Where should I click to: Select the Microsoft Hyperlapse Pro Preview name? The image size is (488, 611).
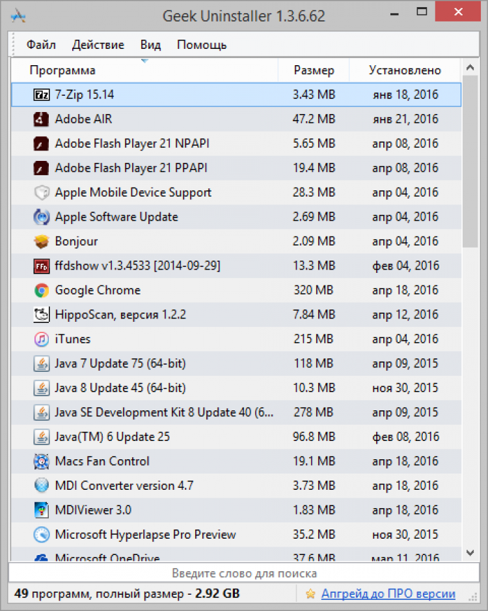(146, 535)
